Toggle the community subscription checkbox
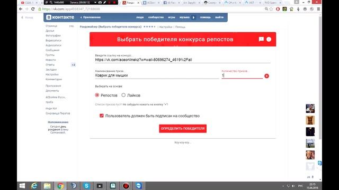 (x=102, y=116)
